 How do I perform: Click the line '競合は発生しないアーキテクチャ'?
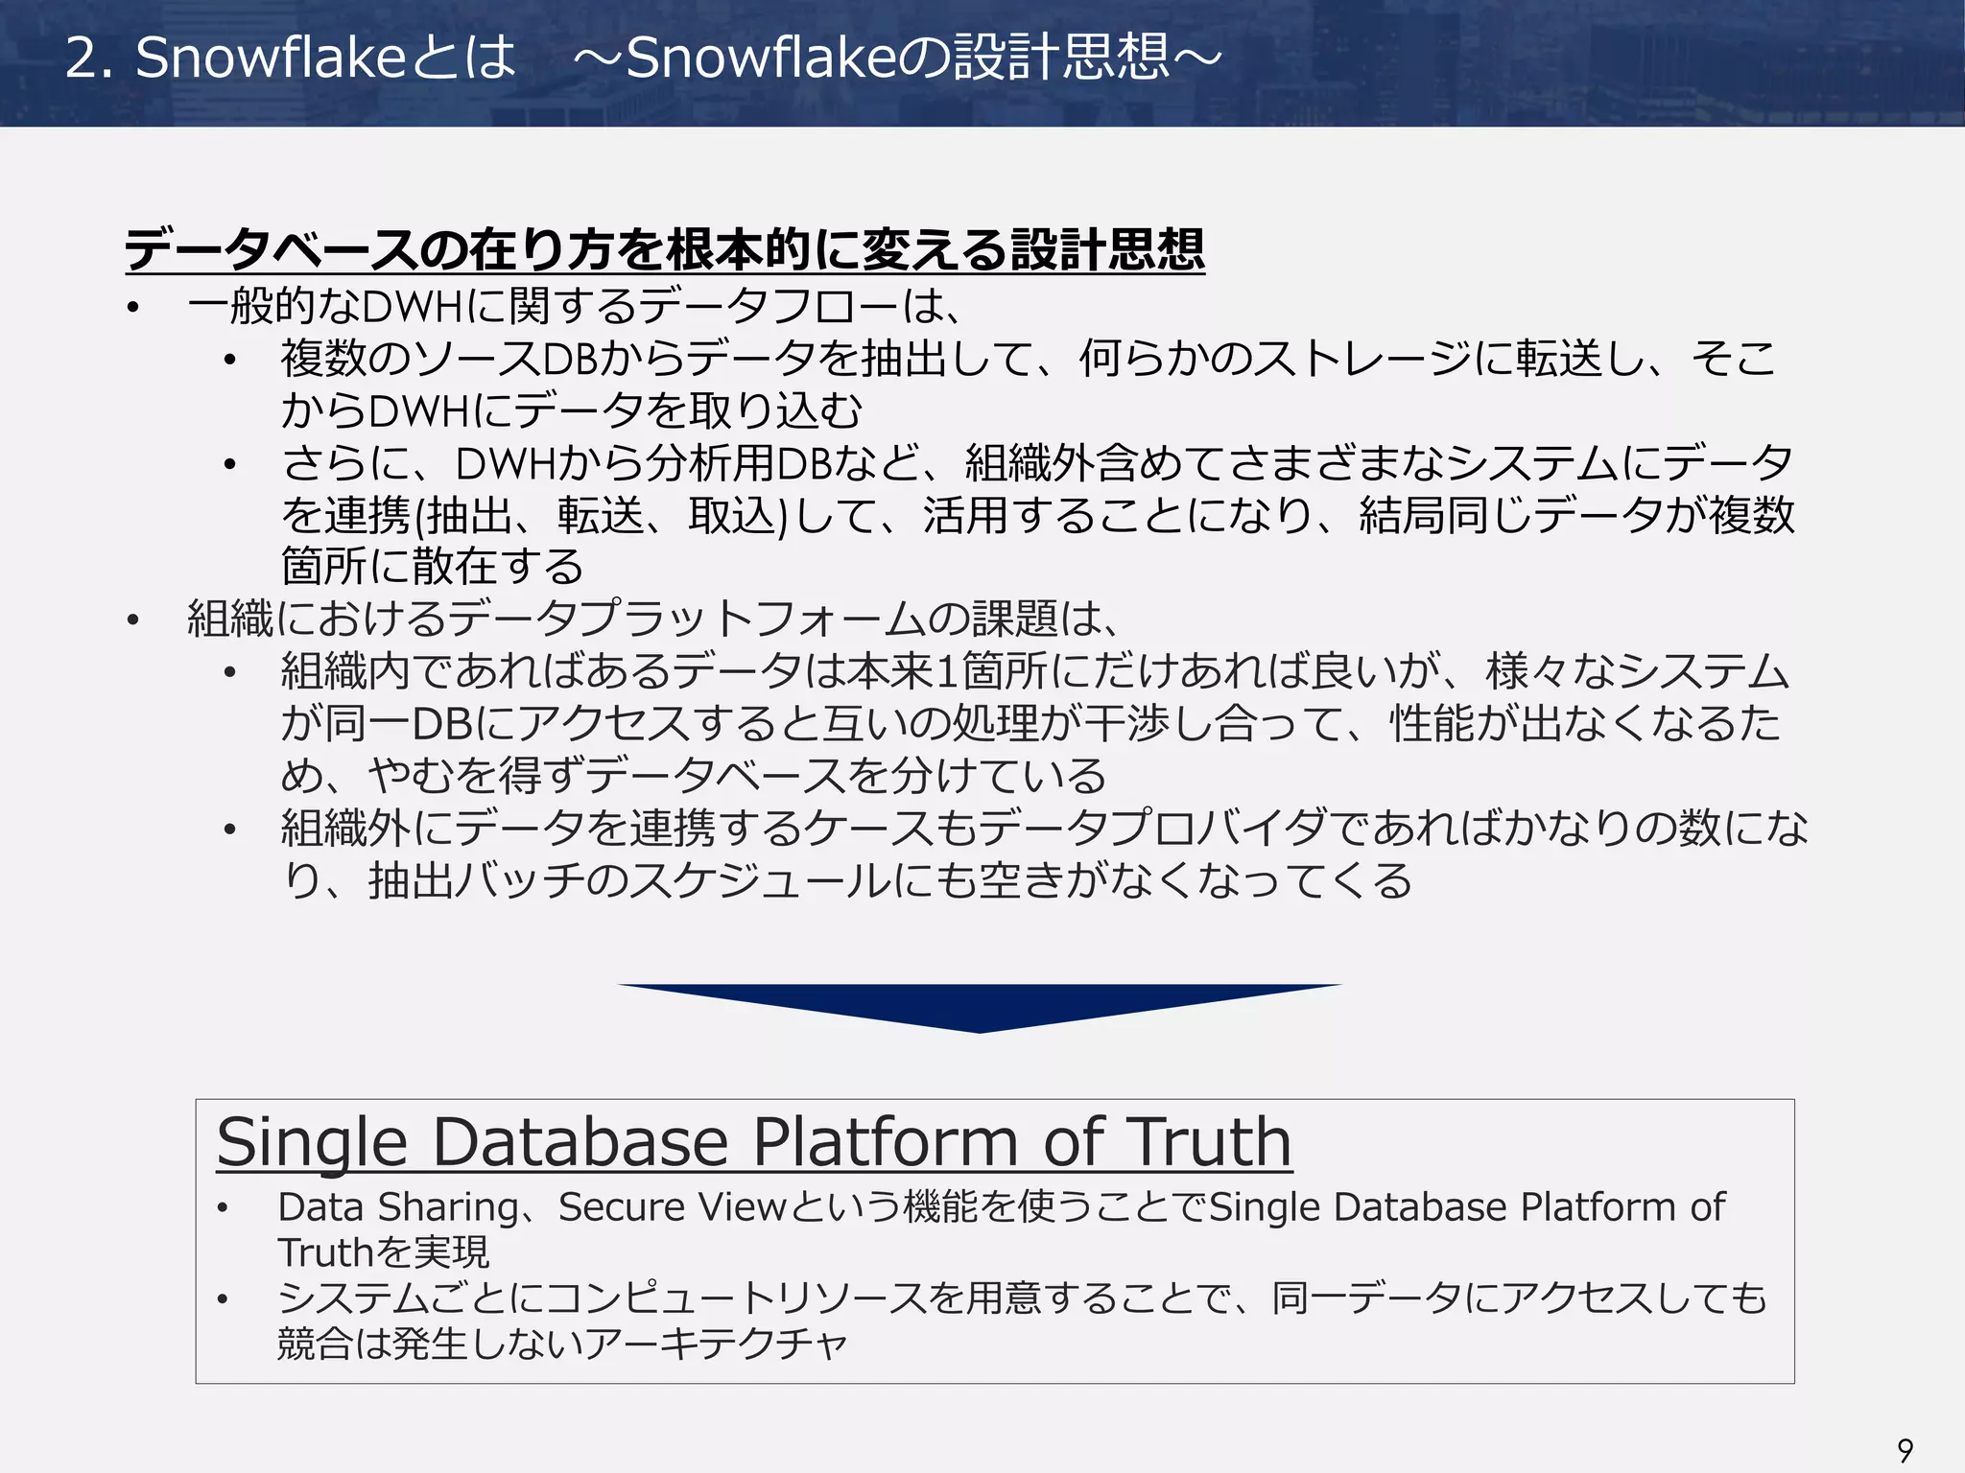(563, 1344)
